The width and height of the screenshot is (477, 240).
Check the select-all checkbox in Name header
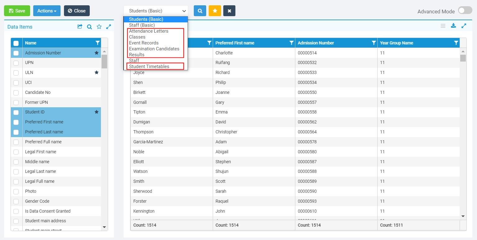coord(16,43)
